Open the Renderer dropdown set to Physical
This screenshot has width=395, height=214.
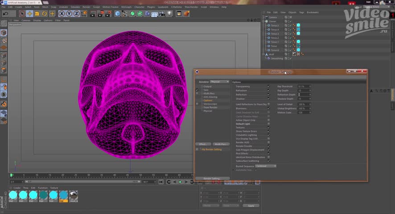click(219, 82)
